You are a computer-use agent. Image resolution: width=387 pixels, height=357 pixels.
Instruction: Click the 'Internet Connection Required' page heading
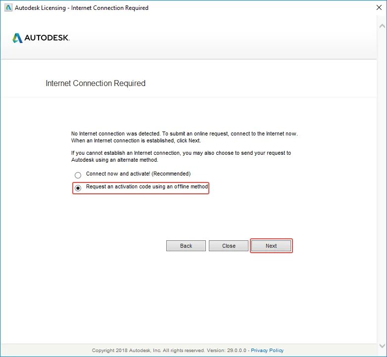coord(96,84)
